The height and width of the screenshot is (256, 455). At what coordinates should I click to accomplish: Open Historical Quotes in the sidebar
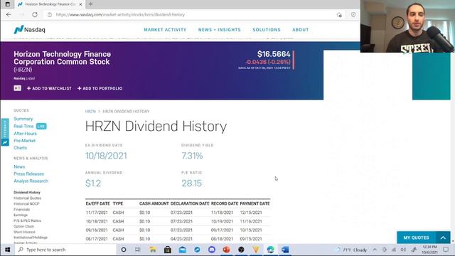click(27, 198)
